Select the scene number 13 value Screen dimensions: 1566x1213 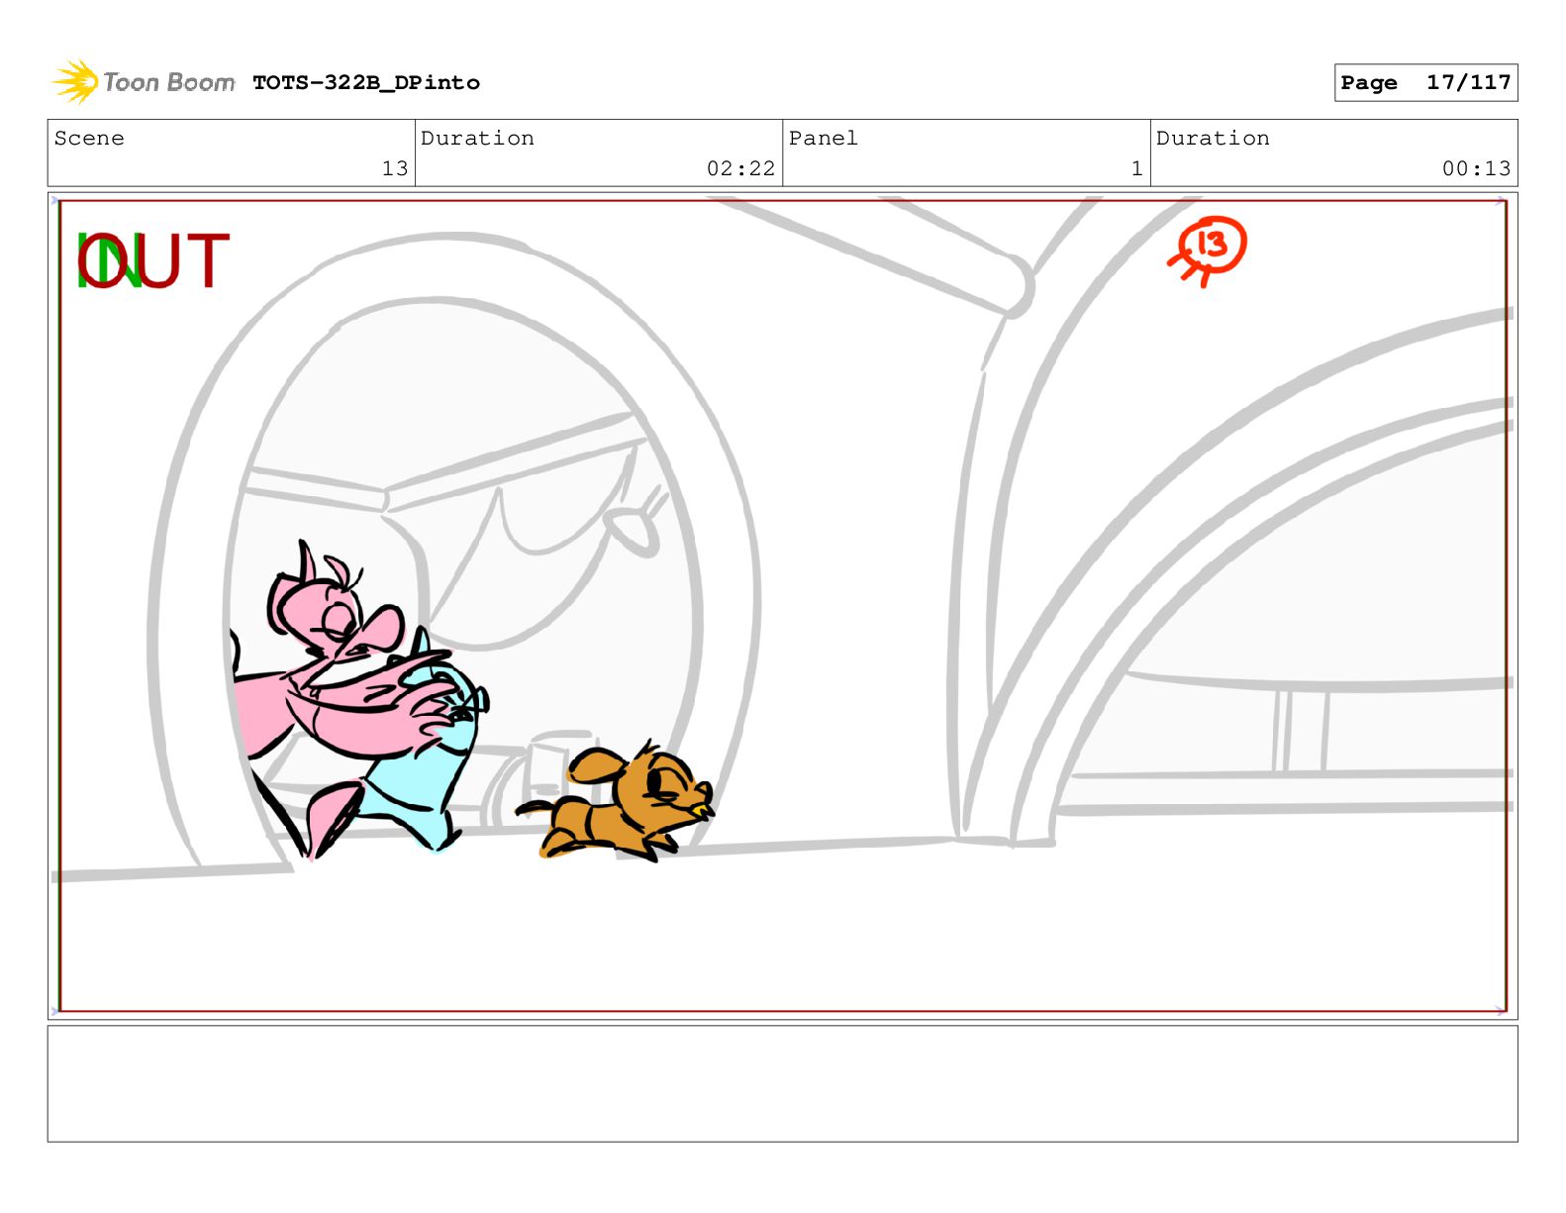[x=395, y=168]
